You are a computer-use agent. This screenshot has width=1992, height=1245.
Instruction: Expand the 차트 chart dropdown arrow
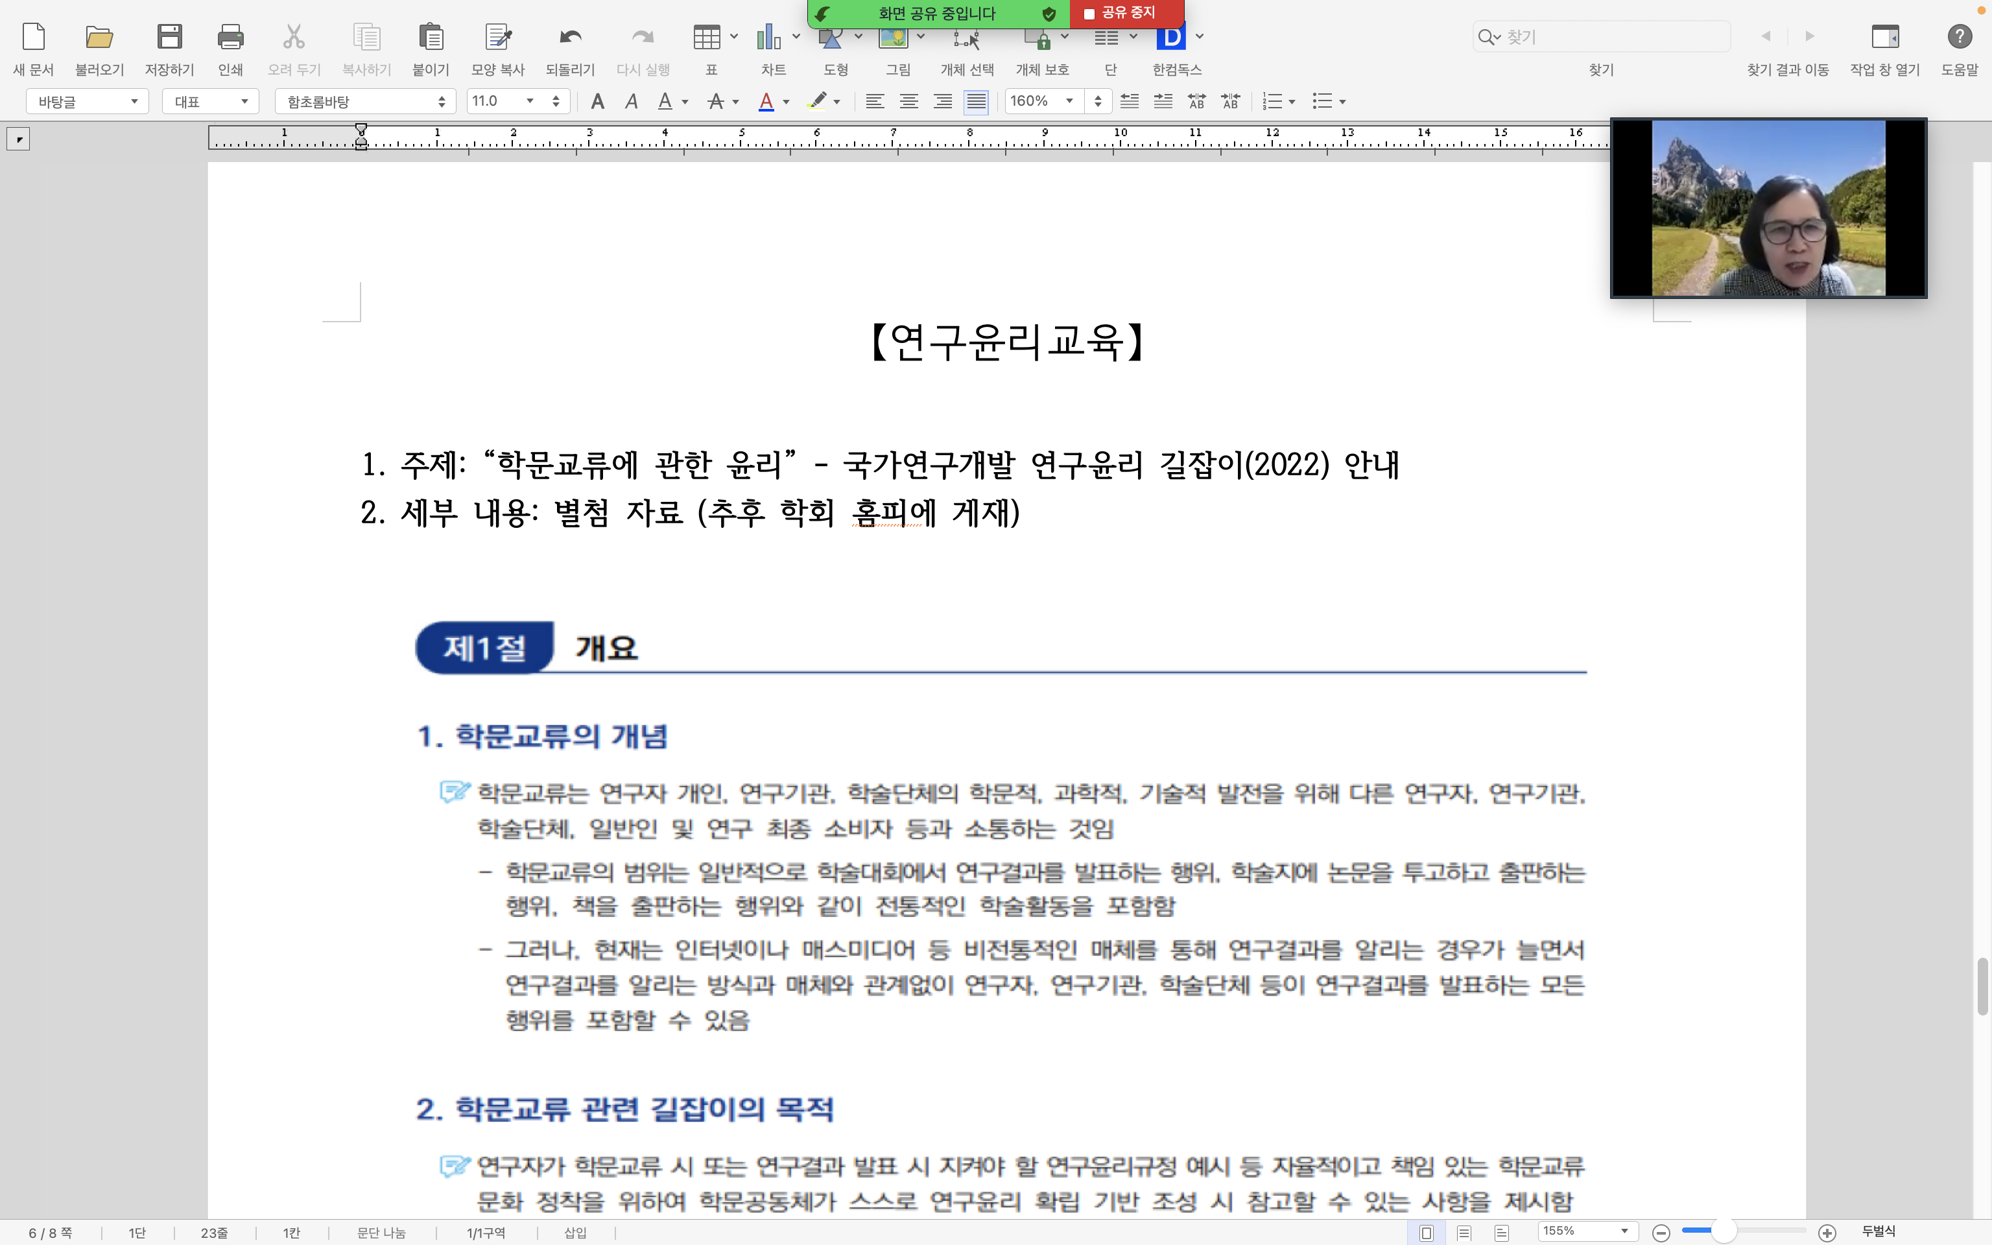coord(796,37)
